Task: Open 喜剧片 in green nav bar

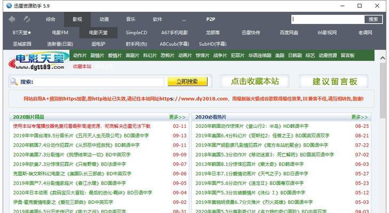Action: pyautogui.click(x=132, y=55)
